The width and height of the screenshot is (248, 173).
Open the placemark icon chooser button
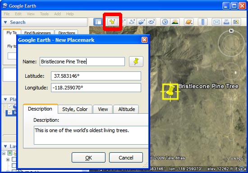(136, 62)
